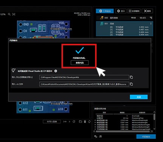Click the DLL path input field
The width and height of the screenshot is (163, 142).
[84, 77]
